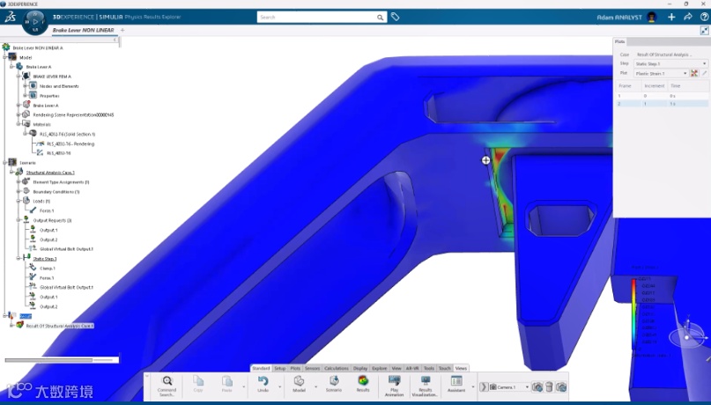Open the Paste dropdown arrow
Screen dimensions: 711x405
[243, 387]
